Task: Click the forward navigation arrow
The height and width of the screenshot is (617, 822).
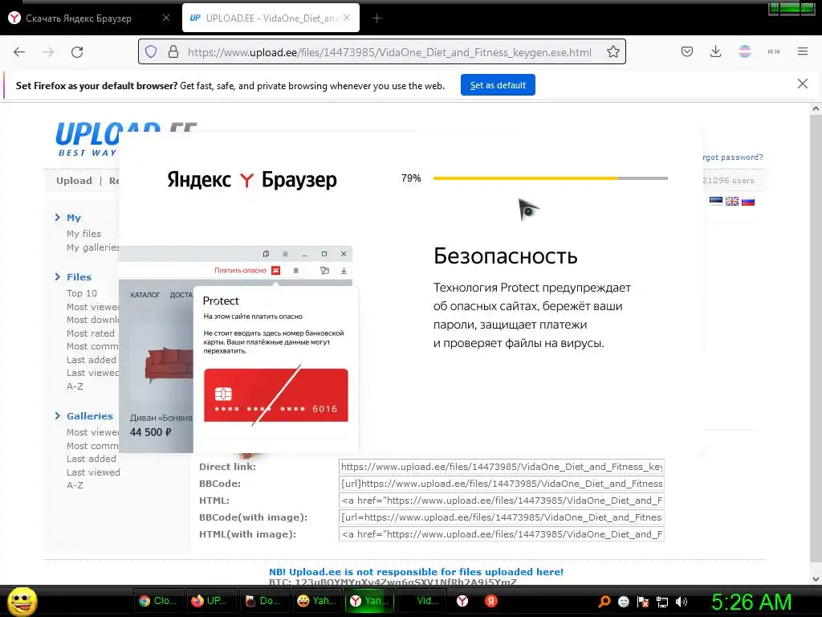Action: point(48,52)
